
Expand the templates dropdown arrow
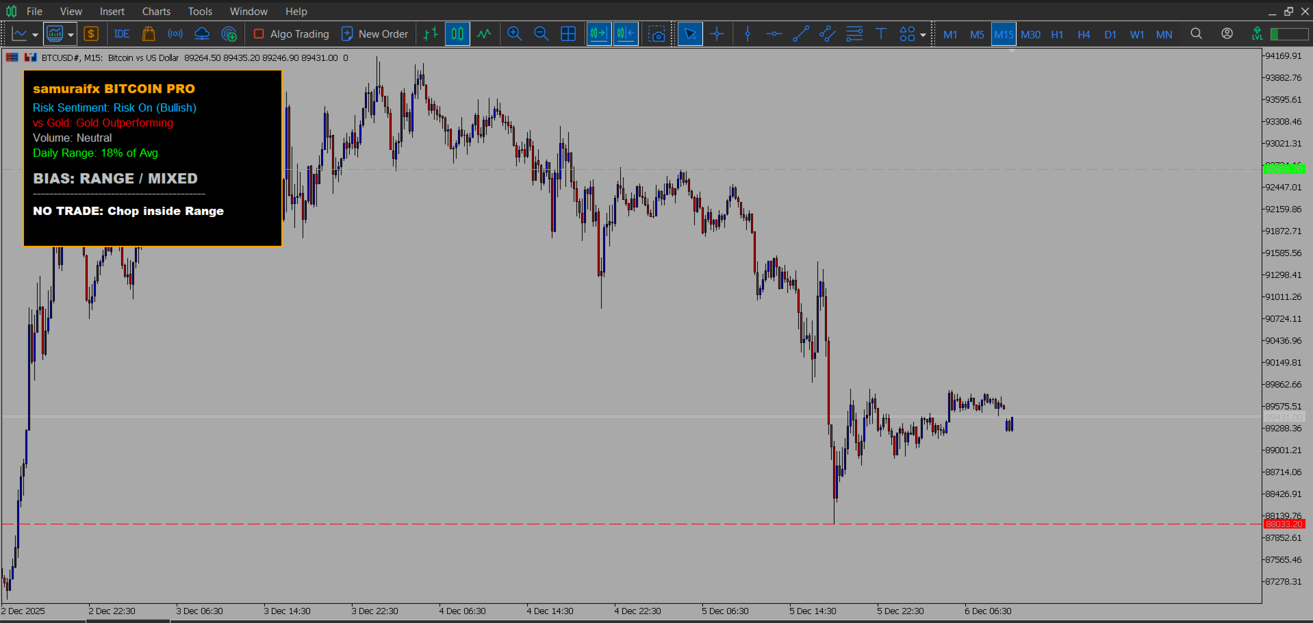pyautogui.click(x=71, y=34)
